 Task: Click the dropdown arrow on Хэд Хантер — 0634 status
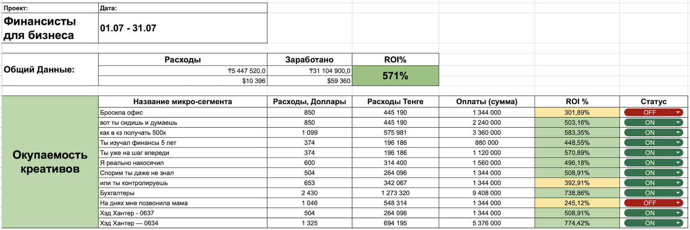[x=678, y=223]
